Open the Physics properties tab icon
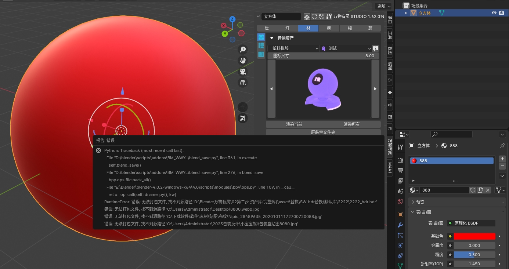Screen dimensions: 509x269 [x=400, y=245]
